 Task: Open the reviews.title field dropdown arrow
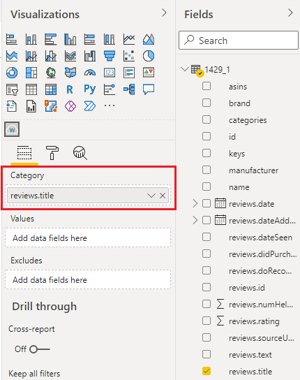[151, 196]
